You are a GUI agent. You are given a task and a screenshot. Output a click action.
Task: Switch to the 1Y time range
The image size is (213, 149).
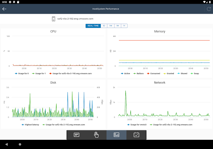click(x=124, y=26)
